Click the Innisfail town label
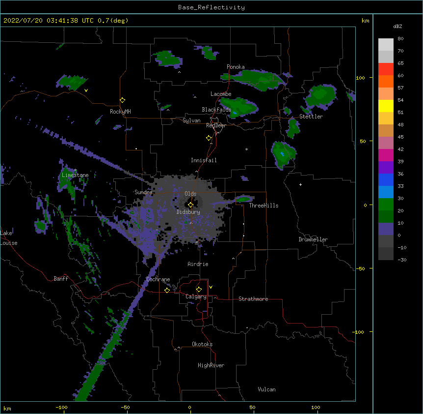Viewport: 423px width, 414px height. click(204, 160)
